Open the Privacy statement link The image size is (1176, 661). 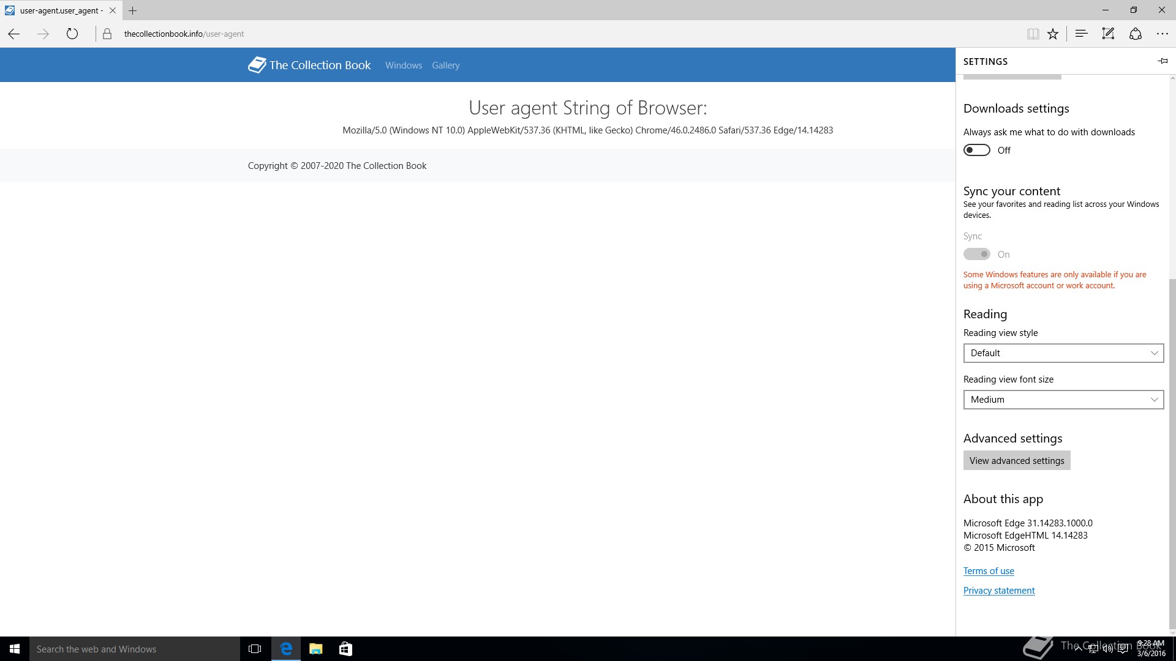(999, 591)
